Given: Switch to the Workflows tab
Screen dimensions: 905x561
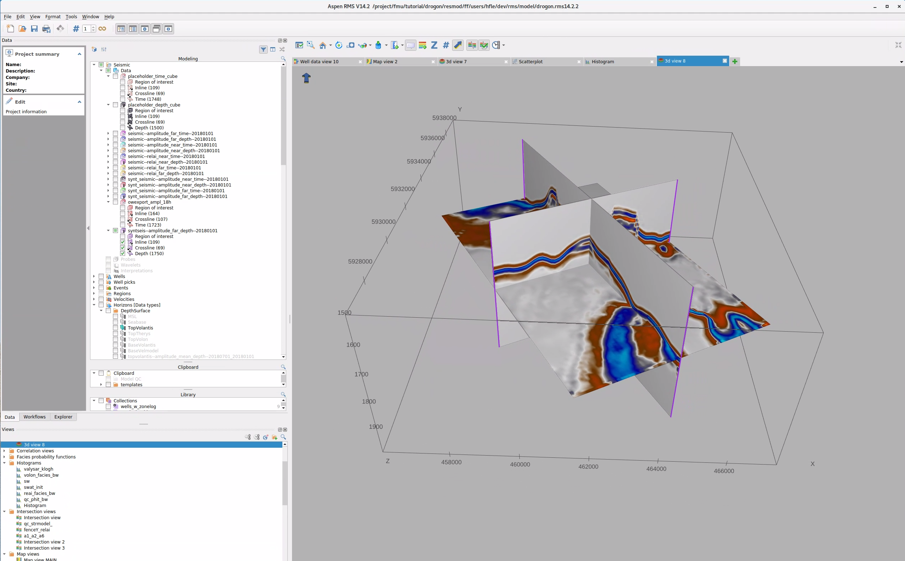Looking at the screenshot, I should click(35, 417).
